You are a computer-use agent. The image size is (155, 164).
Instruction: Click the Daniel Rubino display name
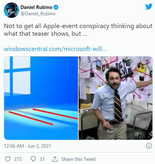click(36, 7)
